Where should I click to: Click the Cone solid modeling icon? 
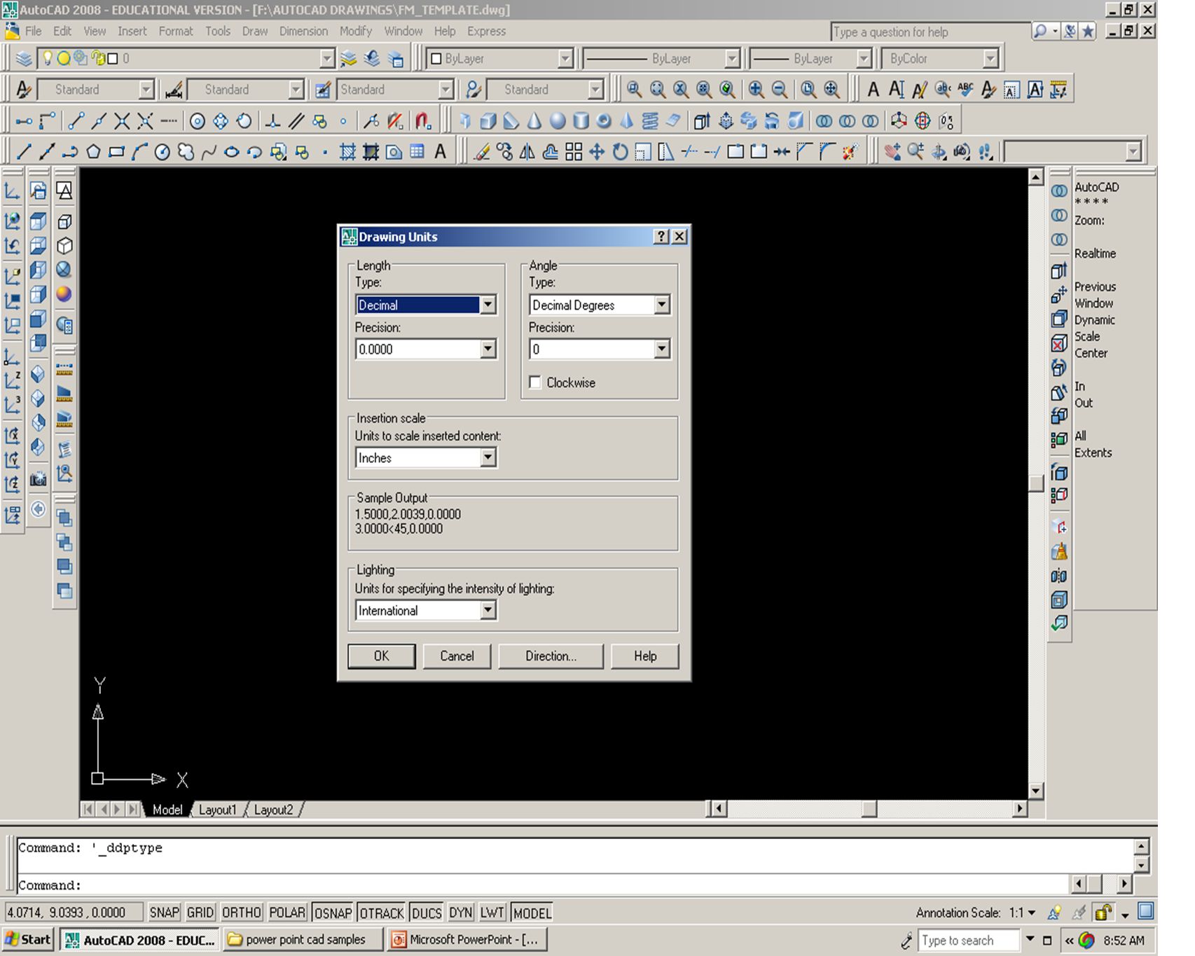click(534, 121)
